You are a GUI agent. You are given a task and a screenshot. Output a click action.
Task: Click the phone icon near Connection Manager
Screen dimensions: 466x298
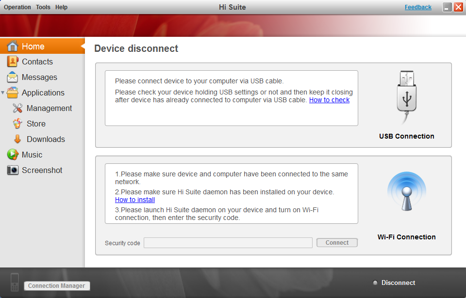14,282
